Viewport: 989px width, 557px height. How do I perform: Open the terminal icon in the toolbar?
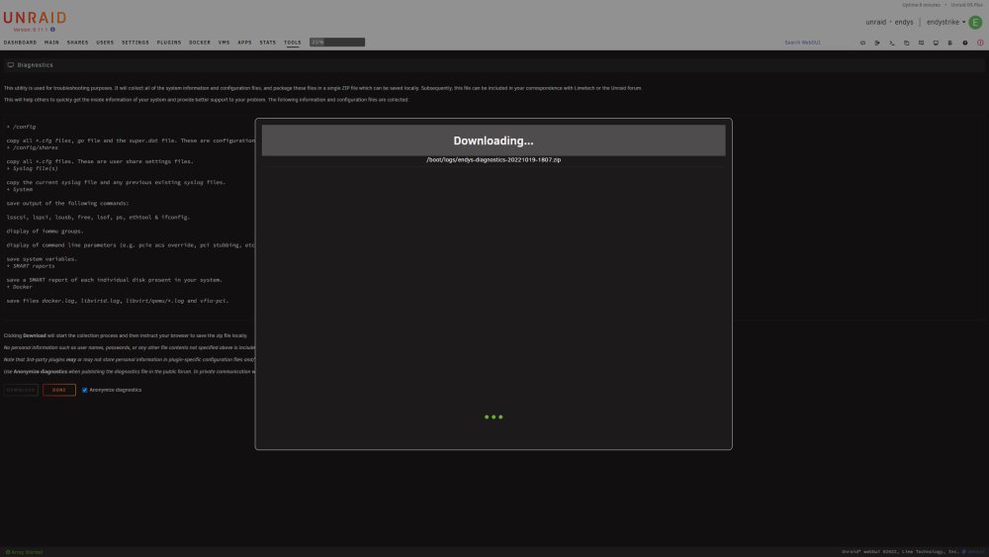point(892,43)
